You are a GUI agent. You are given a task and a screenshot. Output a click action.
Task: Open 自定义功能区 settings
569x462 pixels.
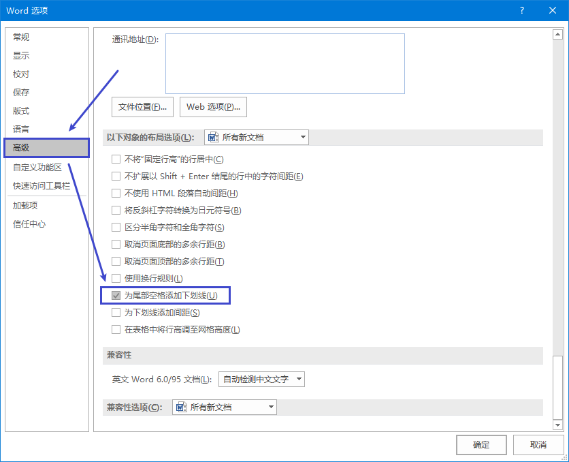pyautogui.click(x=37, y=168)
